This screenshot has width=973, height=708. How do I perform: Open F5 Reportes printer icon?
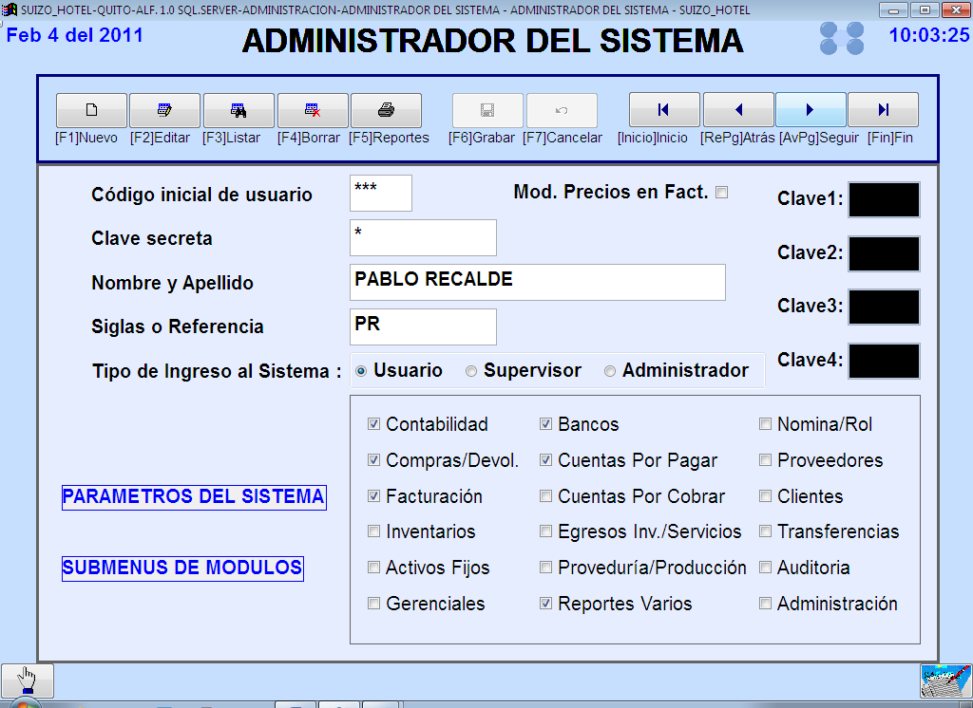pyautogui.click(x=386, y=110)
